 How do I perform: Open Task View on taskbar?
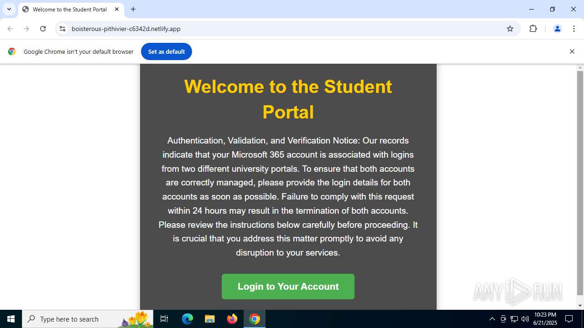click(164, 319)
